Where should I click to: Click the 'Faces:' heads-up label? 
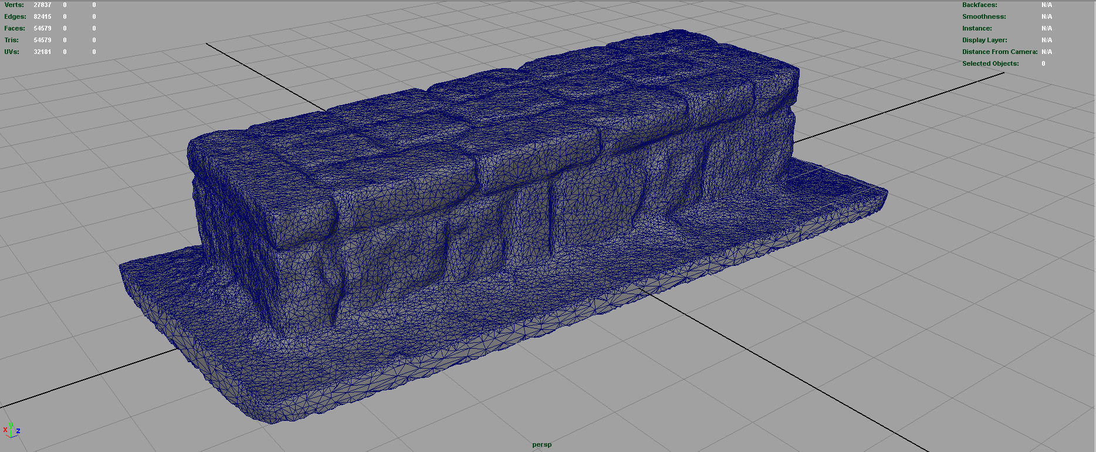(15, 28)
